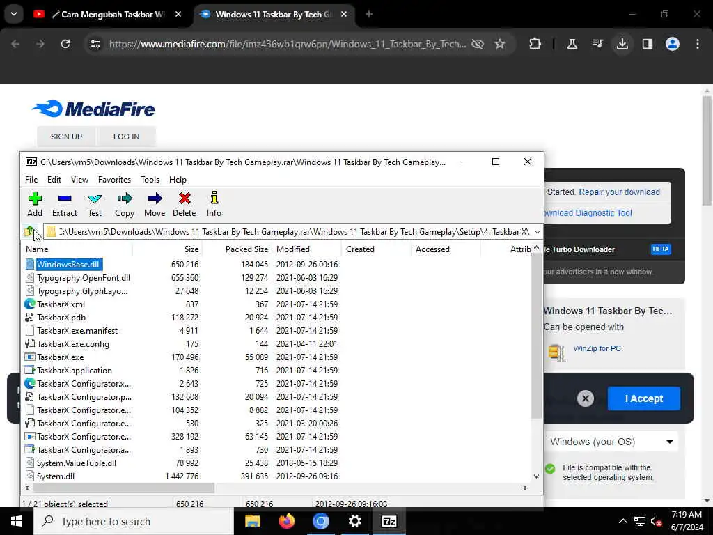Open Chrome side panel icon
The image size is (713, 535).
pos(647,44)
